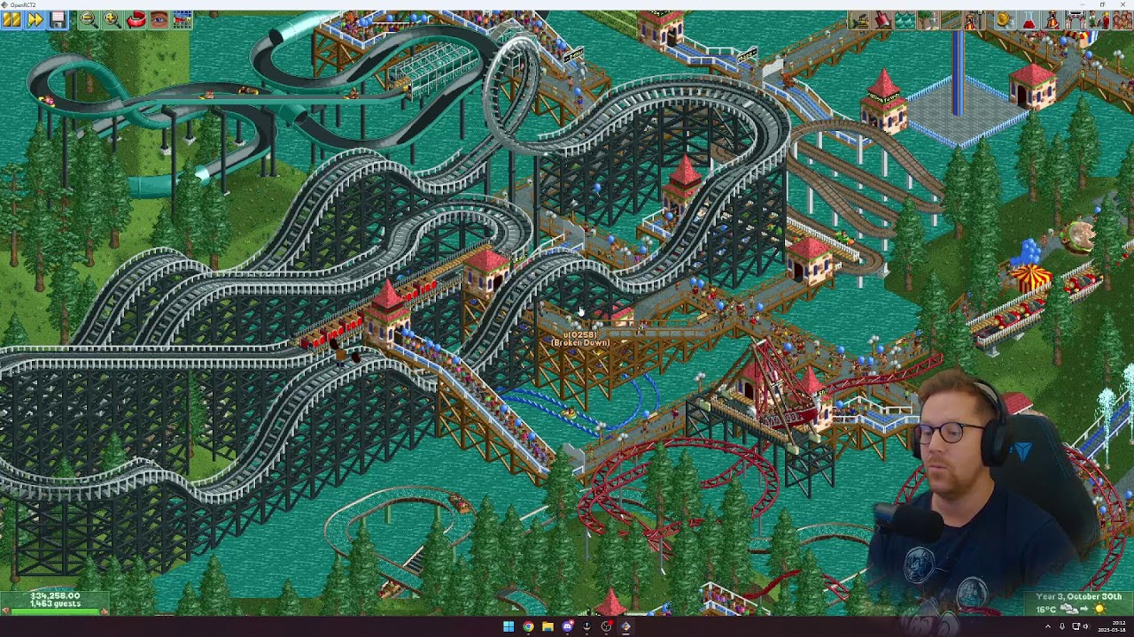Pause the game with the pause button

[x=12, y=19]
